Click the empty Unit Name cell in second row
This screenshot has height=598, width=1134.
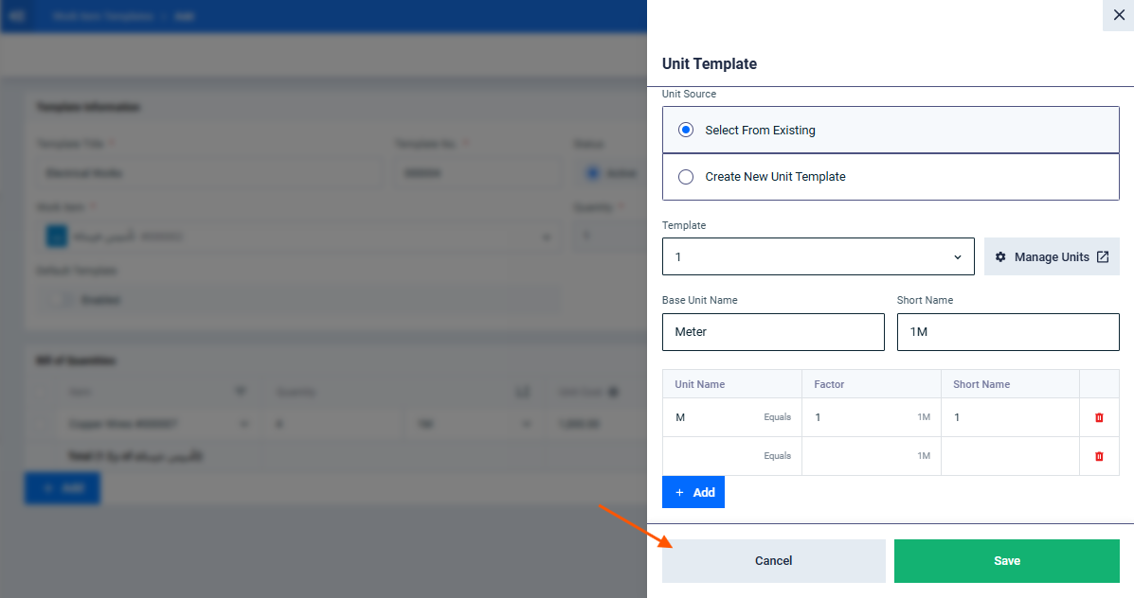(x=732, y=456)
